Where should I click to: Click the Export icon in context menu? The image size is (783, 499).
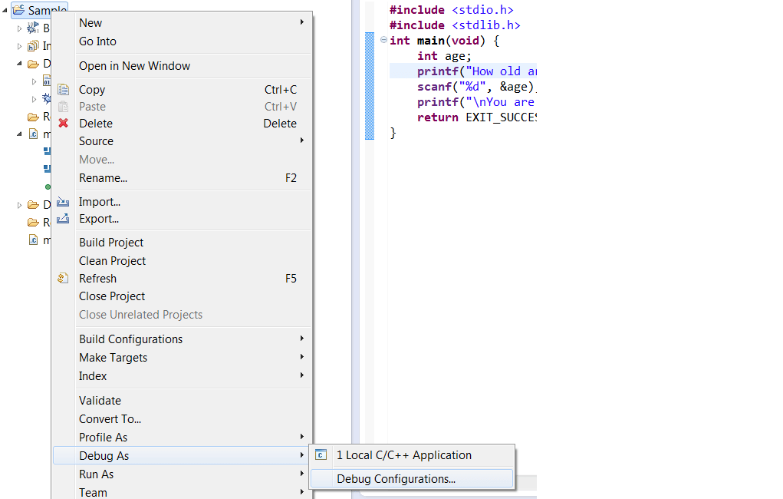click(63, 219)
